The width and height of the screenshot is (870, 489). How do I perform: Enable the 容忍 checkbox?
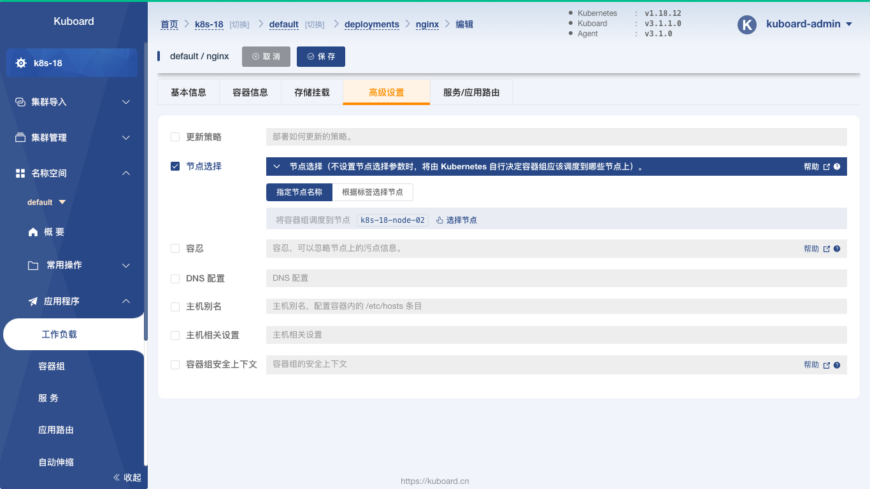coord(175,248)
